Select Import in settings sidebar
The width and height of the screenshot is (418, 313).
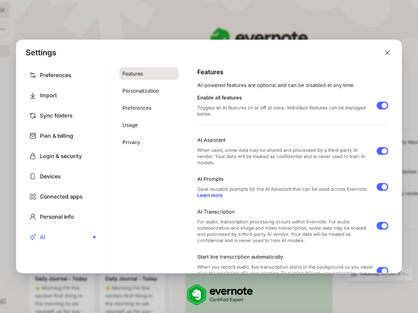(48, 95)
